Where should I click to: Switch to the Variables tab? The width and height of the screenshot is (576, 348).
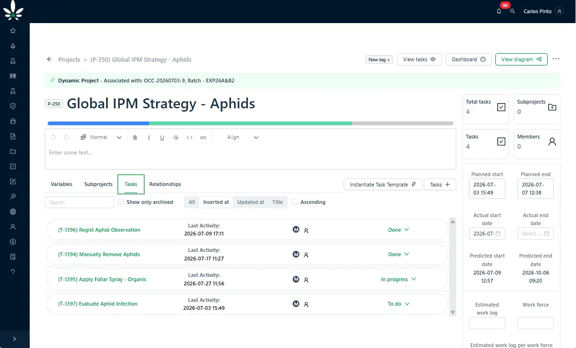coord(62,184)
